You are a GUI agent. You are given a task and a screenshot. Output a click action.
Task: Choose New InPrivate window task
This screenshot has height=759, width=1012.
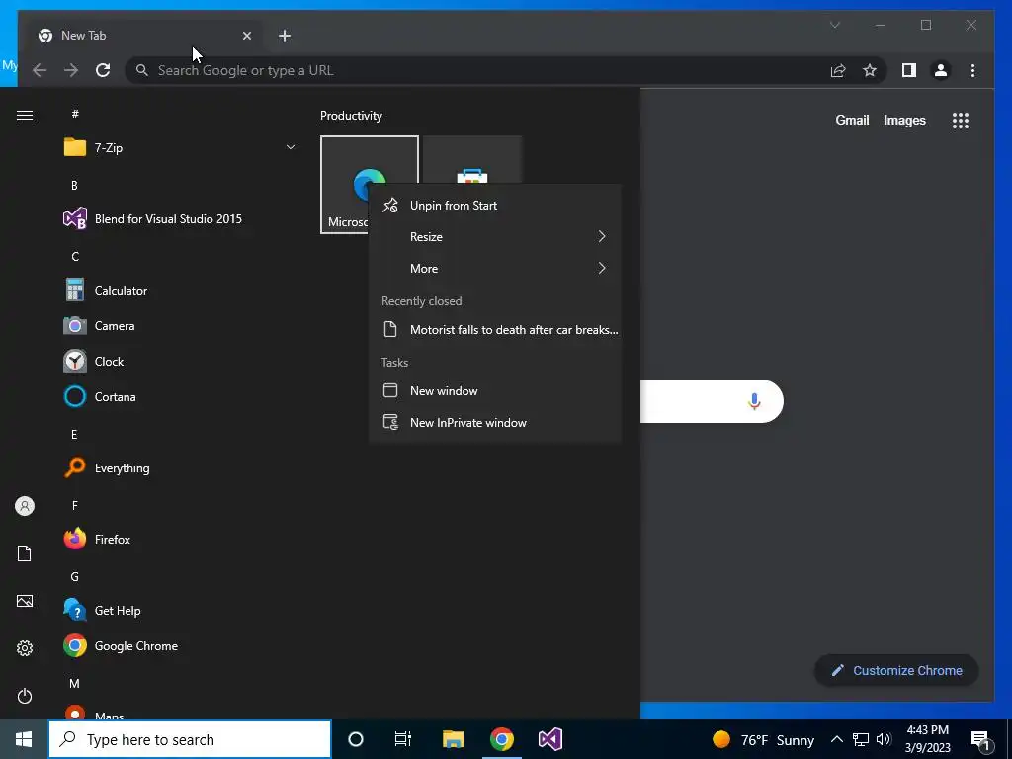tap(495, 423)
